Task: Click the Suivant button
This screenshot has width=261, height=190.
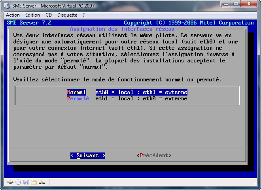Action: tap(88, 155)
